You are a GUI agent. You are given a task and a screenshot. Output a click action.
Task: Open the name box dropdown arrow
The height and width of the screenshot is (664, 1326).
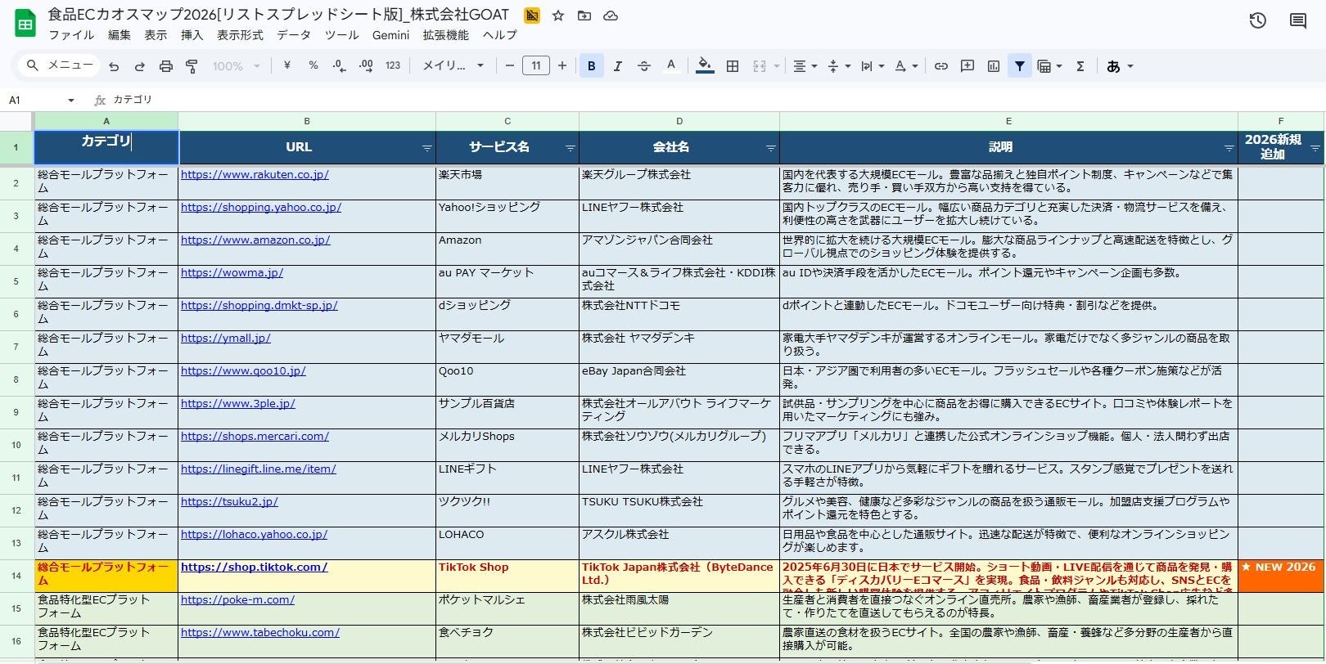[x=71, y=100]
